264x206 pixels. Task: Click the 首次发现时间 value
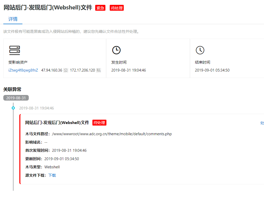(69, 150)
